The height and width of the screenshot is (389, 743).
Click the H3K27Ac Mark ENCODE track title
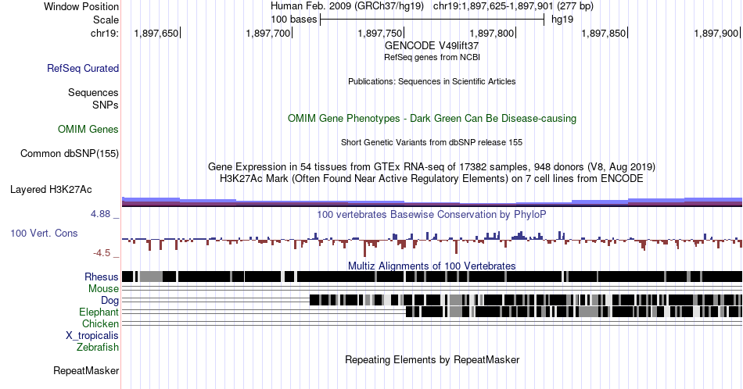point(432,178)
